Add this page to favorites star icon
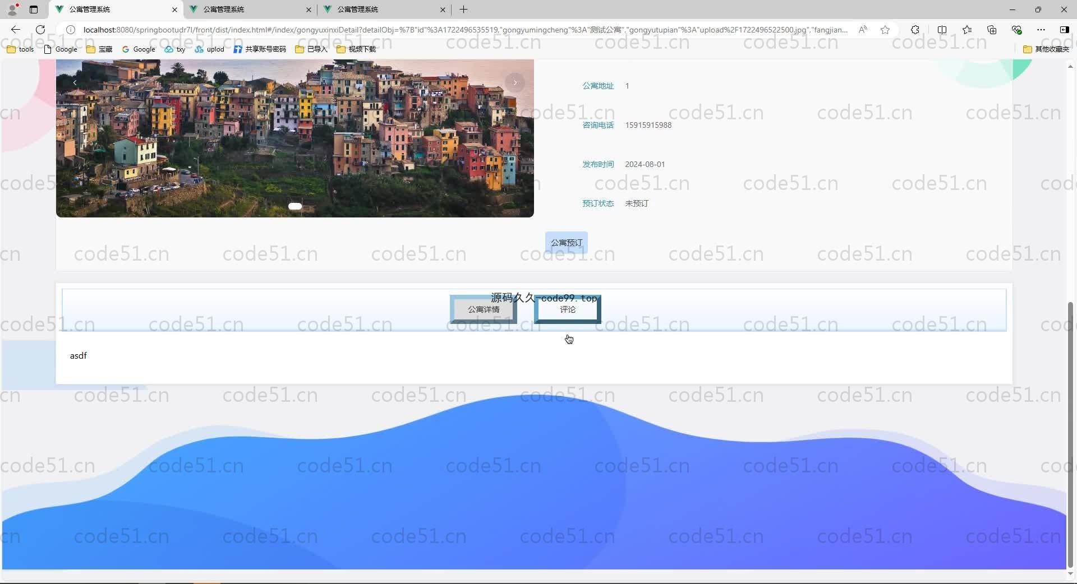 [885, 30]
